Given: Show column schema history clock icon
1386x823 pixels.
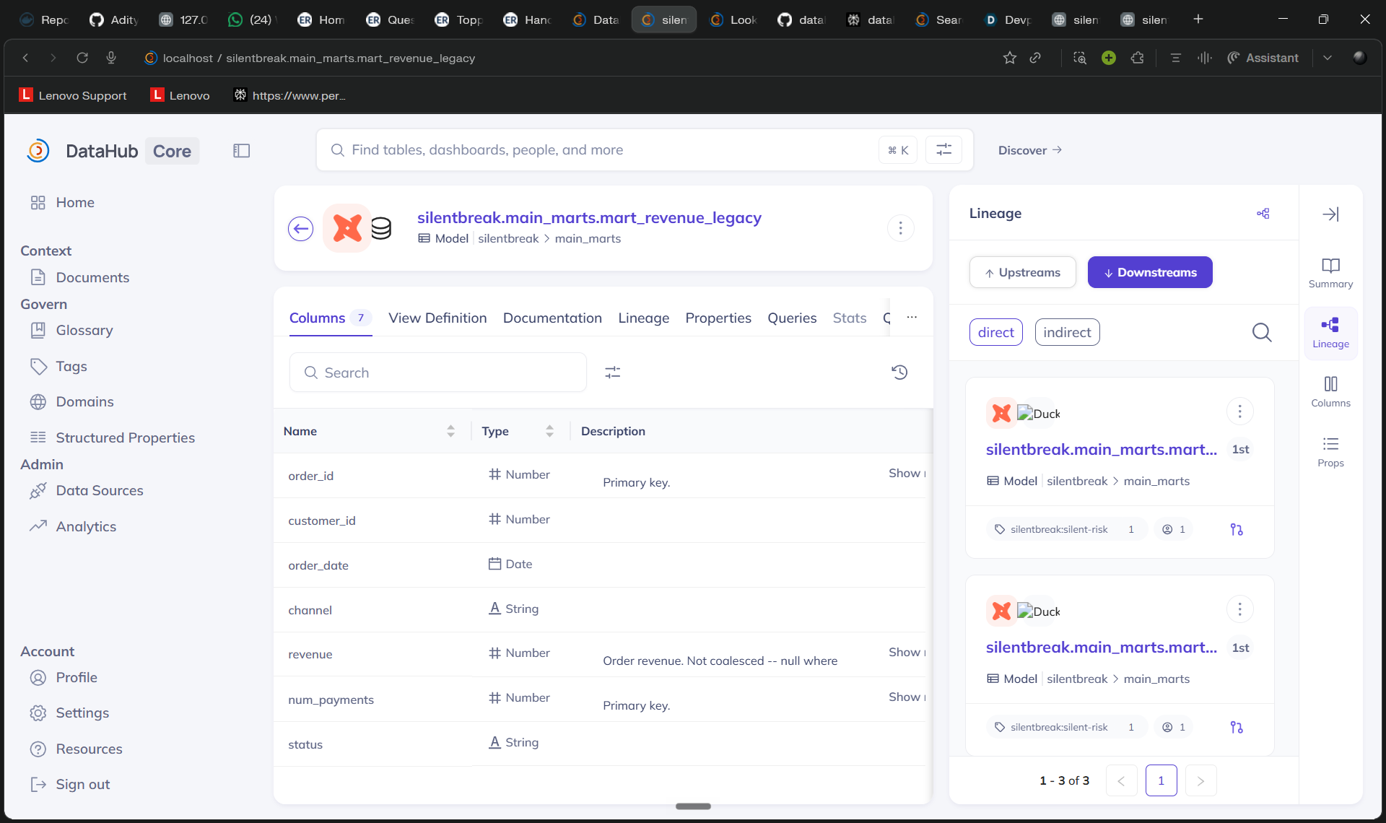Looking at the screenshot, I should 899,373.
